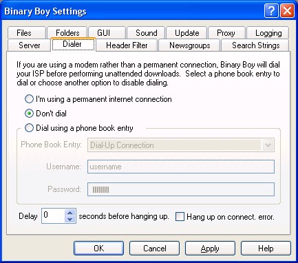Screen dimensions: 298x263
Task: Increase delay with the up spinner arrow
Action: [x=70, y=213]
